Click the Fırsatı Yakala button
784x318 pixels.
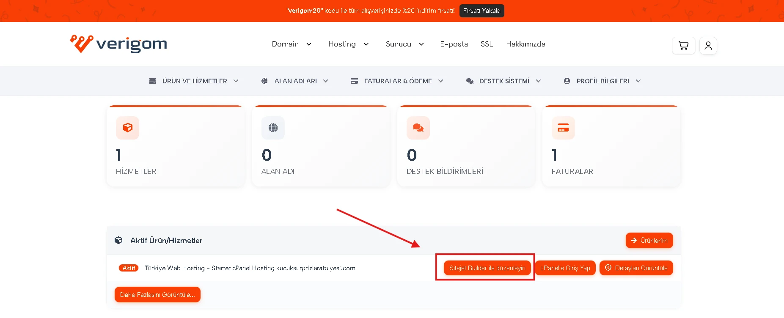click(x=481, y=11)
